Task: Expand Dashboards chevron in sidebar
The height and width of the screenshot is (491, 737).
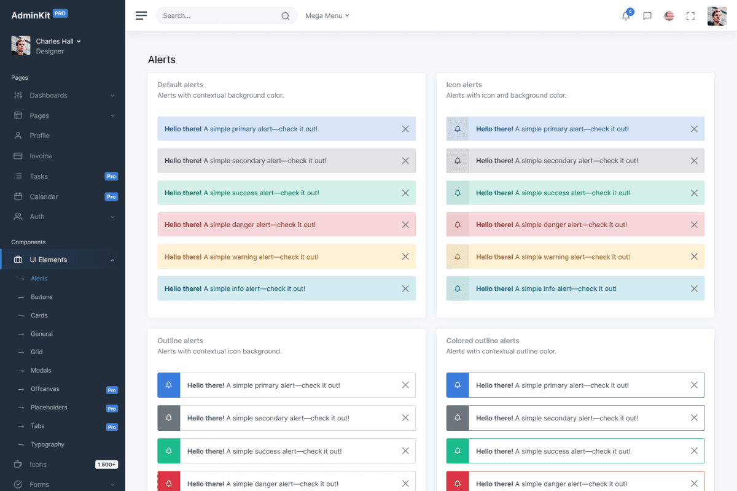Action: point(112,96)
